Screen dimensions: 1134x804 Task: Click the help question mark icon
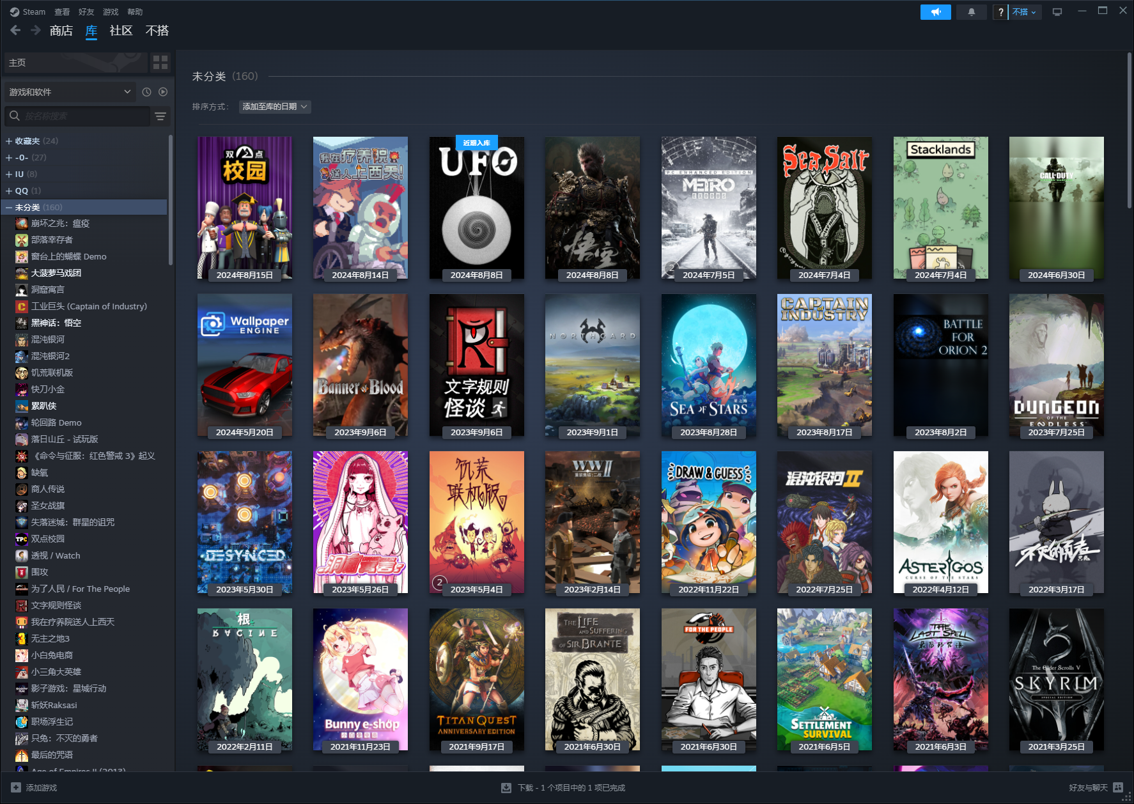click(1000, 12)
